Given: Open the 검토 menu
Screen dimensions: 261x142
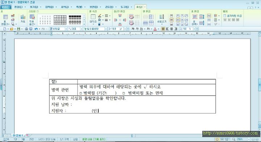Looking at the screenshot, I should pyautogui.click(x=109, y=7).
